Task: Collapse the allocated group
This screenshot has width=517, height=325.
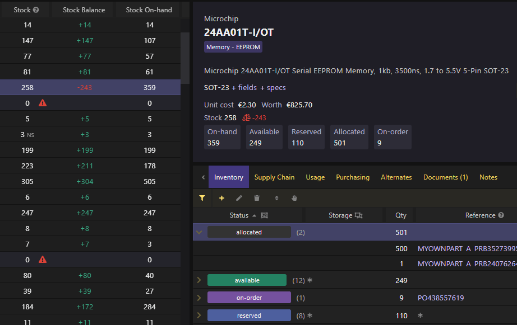Action: tap(199, 232)
